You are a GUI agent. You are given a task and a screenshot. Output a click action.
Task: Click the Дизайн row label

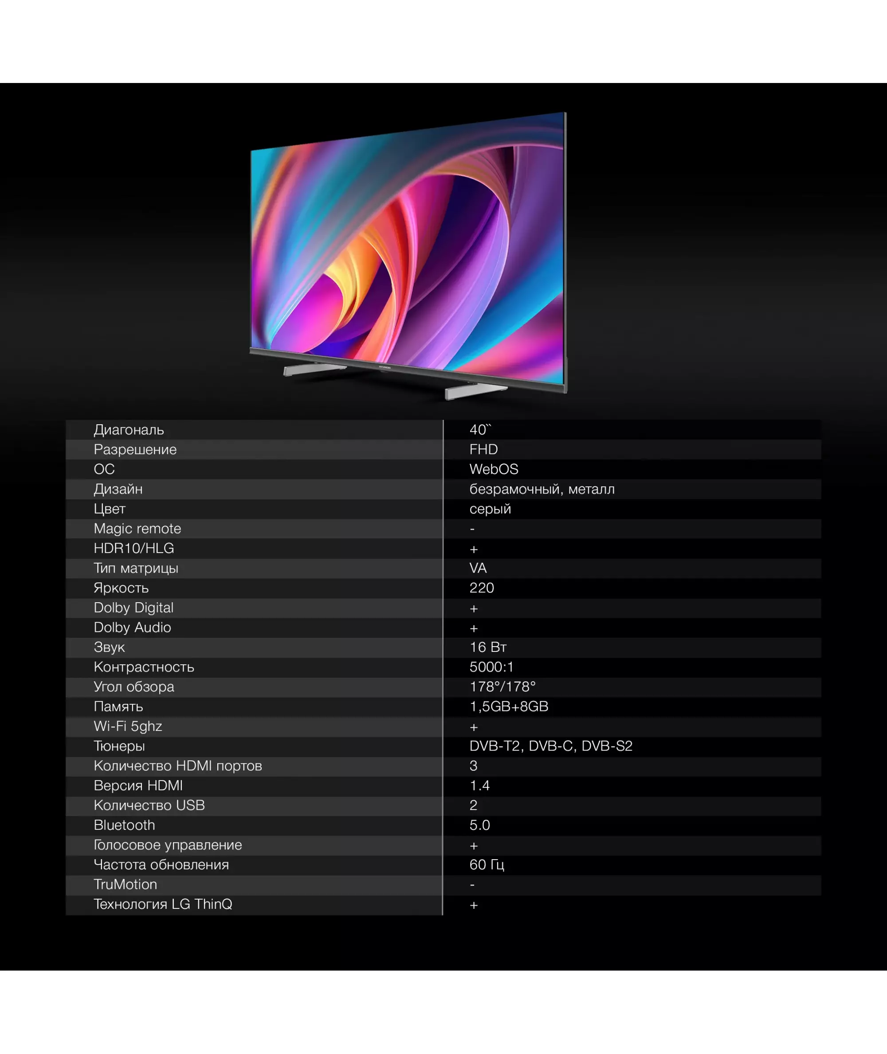118,489
